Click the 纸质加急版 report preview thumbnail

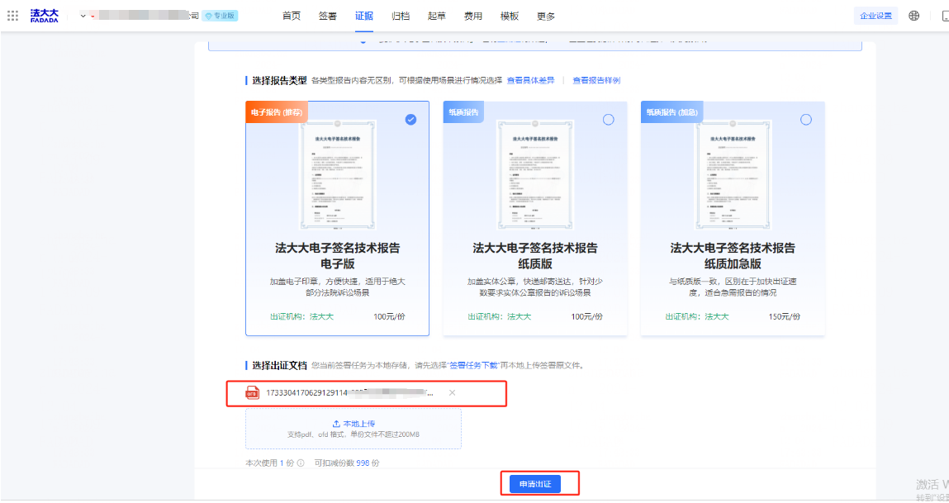tap(733, 174)
